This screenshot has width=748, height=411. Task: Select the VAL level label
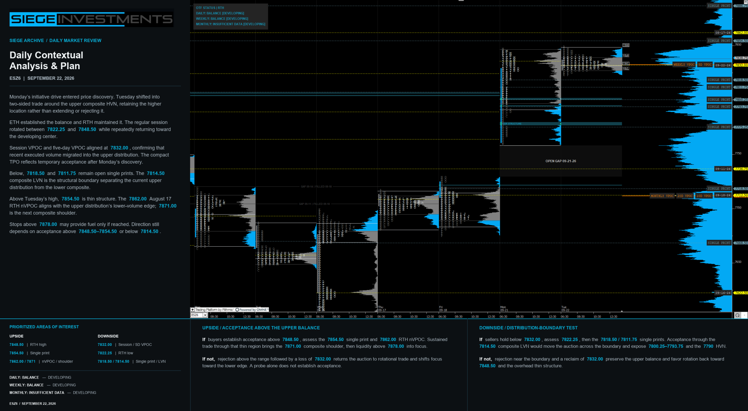pos(626,69)
